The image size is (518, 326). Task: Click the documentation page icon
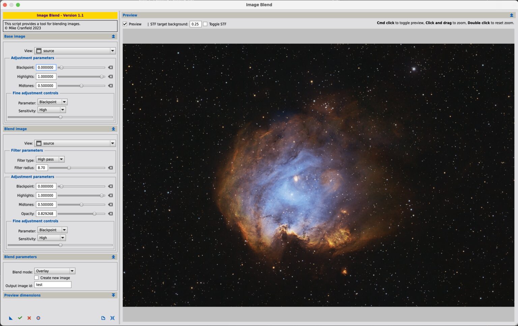click(x=103, y=318)
